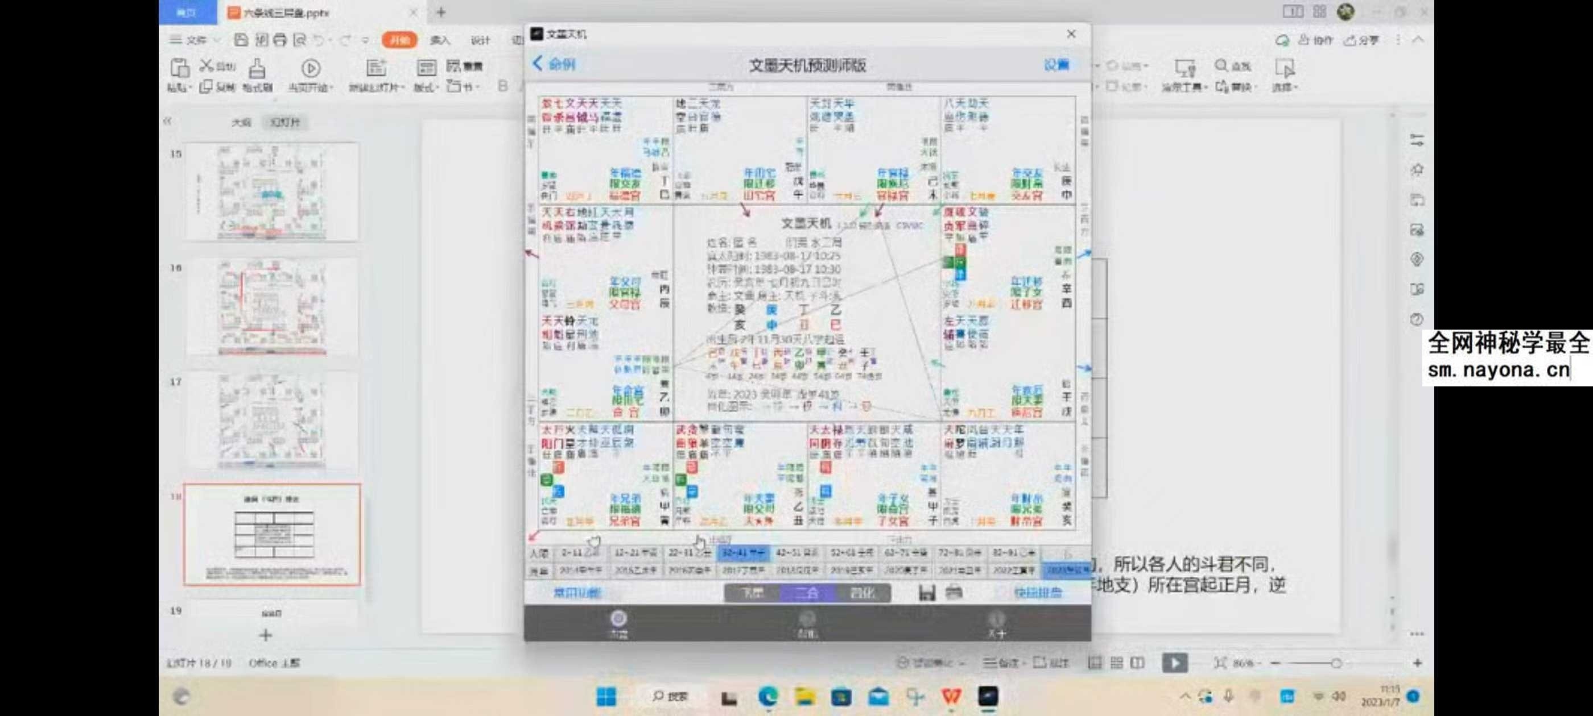Switch to the 幻灯片 slides tab

click(285, 122)
